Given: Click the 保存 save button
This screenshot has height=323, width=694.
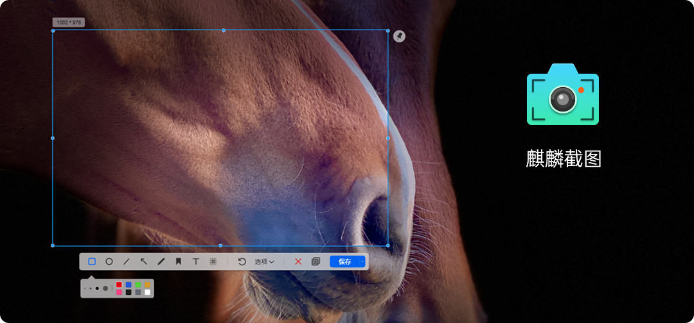Looking at the screenshot, I should click(x=344, y=261).
